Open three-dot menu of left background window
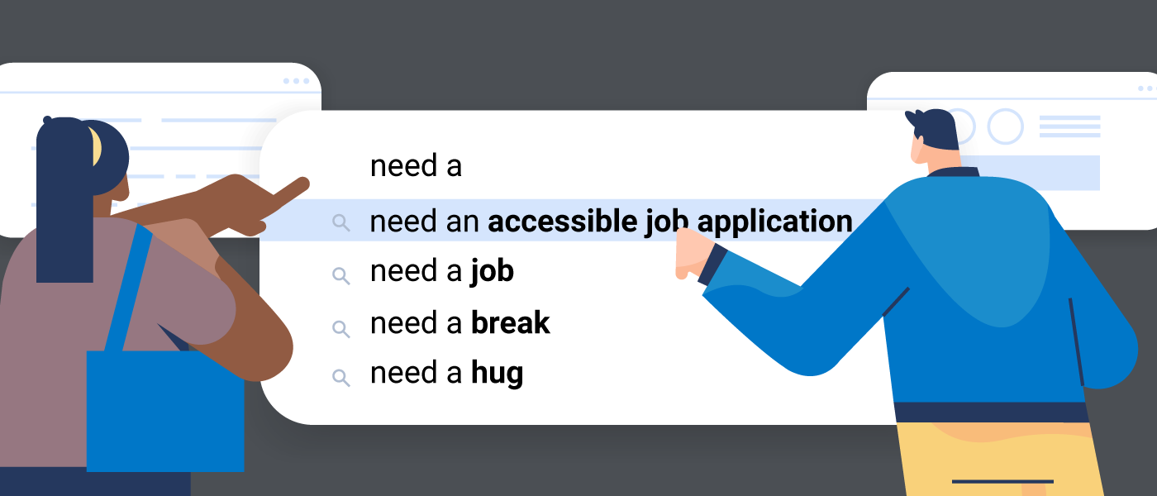This screenshot has height=496, width=1157. tap(296, 81)
